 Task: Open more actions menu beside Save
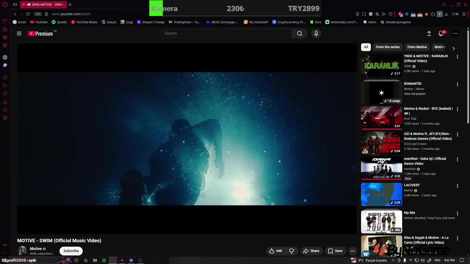click(x=352, y=251)
